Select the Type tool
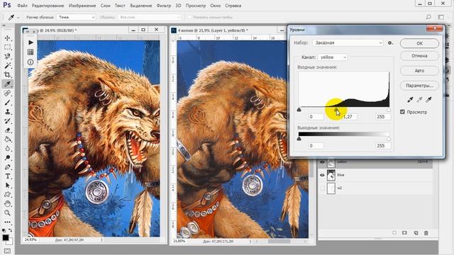The height and width of the screenshot is (255, 454). click(x=8, y=176)
